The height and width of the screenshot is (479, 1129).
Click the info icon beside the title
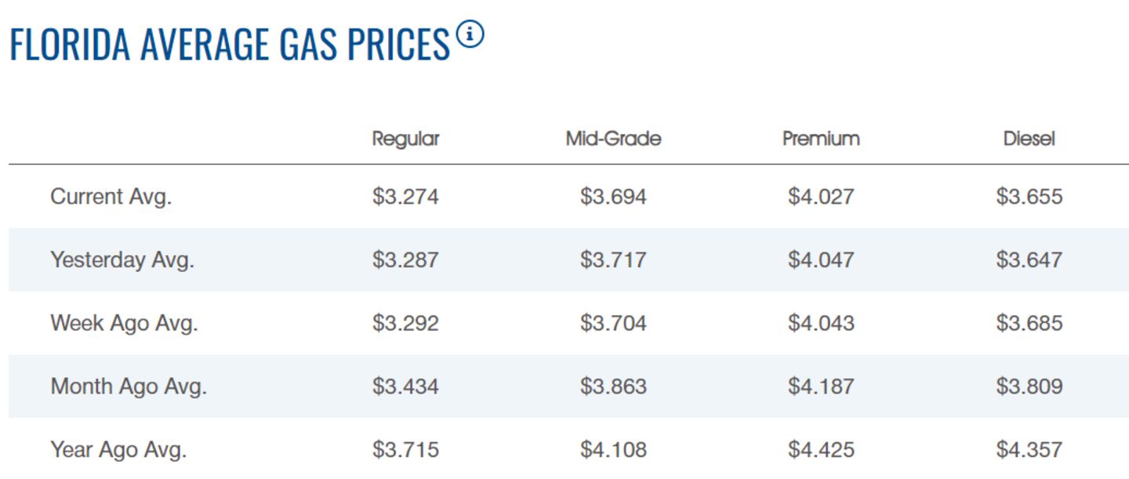click(x=470, y=35)
